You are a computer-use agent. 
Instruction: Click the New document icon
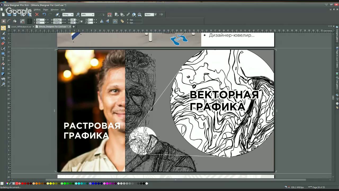3,15
